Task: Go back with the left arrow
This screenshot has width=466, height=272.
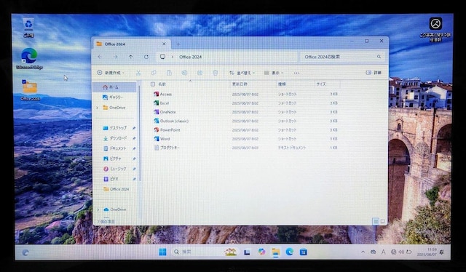Action: point(100,57)
